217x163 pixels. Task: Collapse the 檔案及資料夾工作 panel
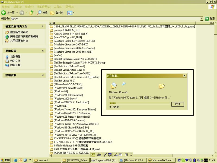43,26
